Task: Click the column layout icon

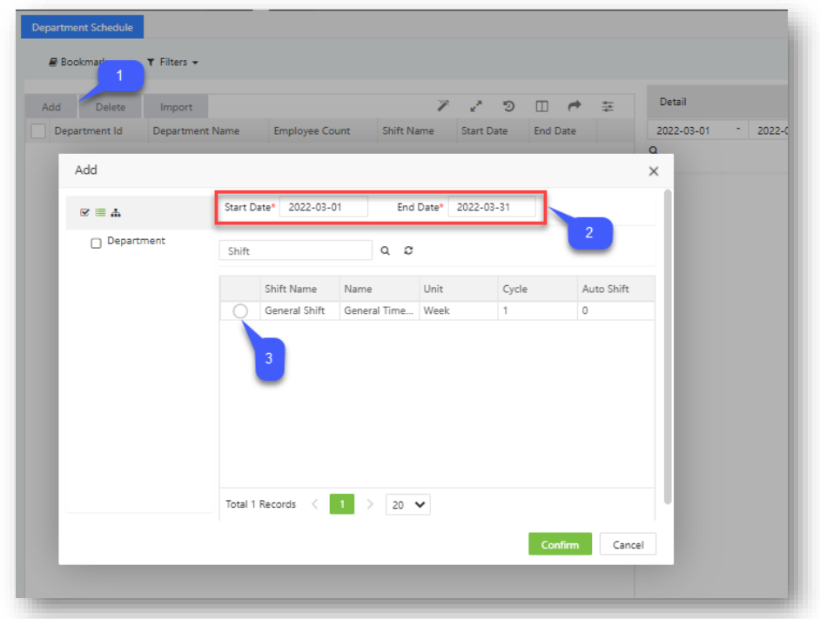Action: pyautogui.click(x=541, y=106)
